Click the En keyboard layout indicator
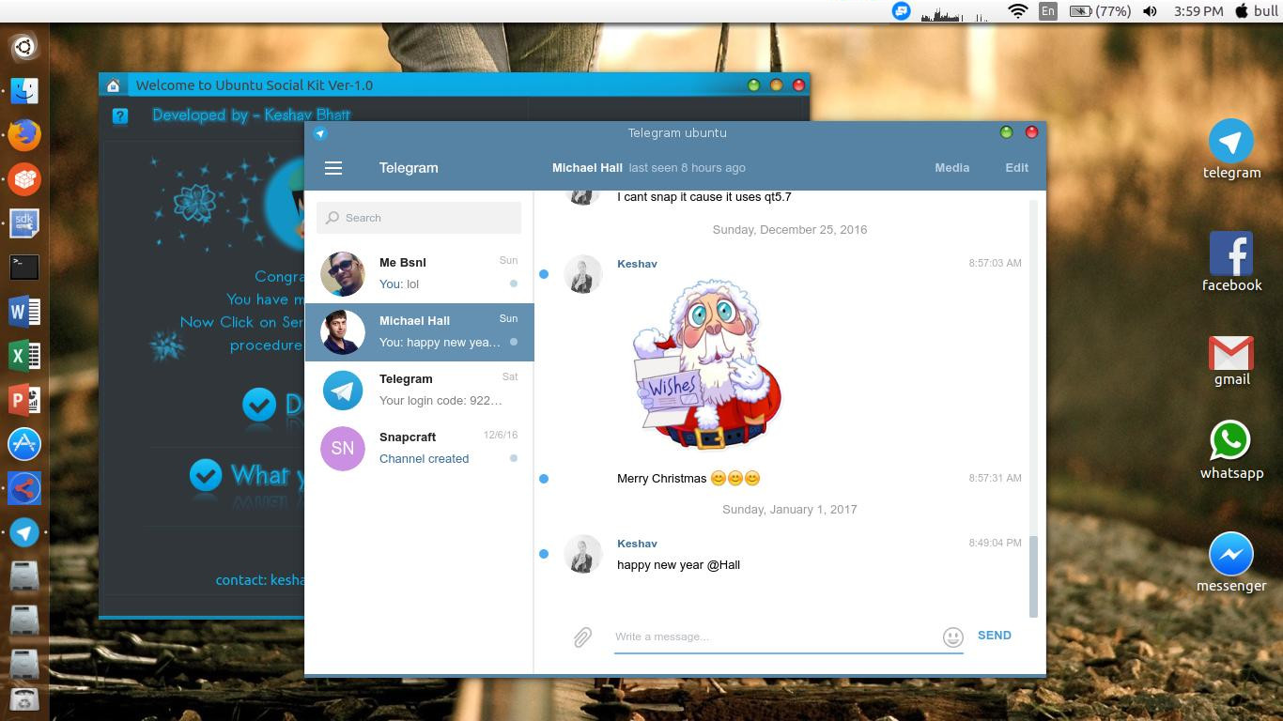The width and height of the screenshot is (1283, 721). [x=1048, y=11]
